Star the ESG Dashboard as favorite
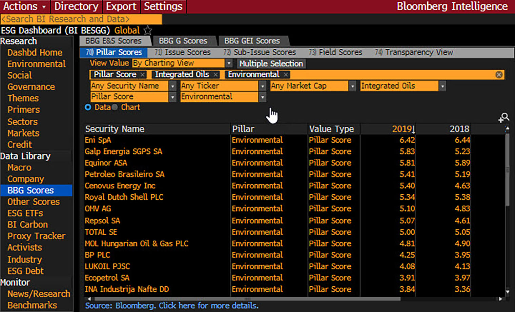The height and width of the screenshot is (312, 515). pos(148,30)
